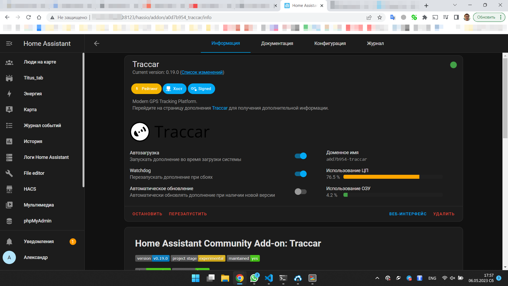This screenshot has height=286, width=508.
Task: Open phpMyAdmin from the sidebar
Action: pos(37,221)
